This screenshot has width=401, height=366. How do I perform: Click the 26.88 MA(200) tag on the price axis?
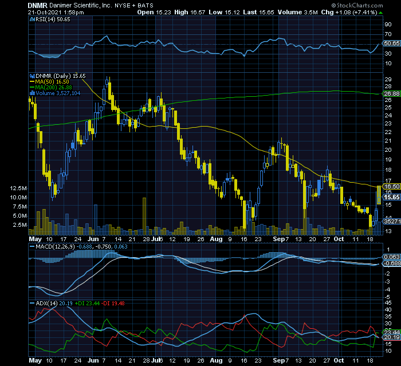tap(392, 94)
